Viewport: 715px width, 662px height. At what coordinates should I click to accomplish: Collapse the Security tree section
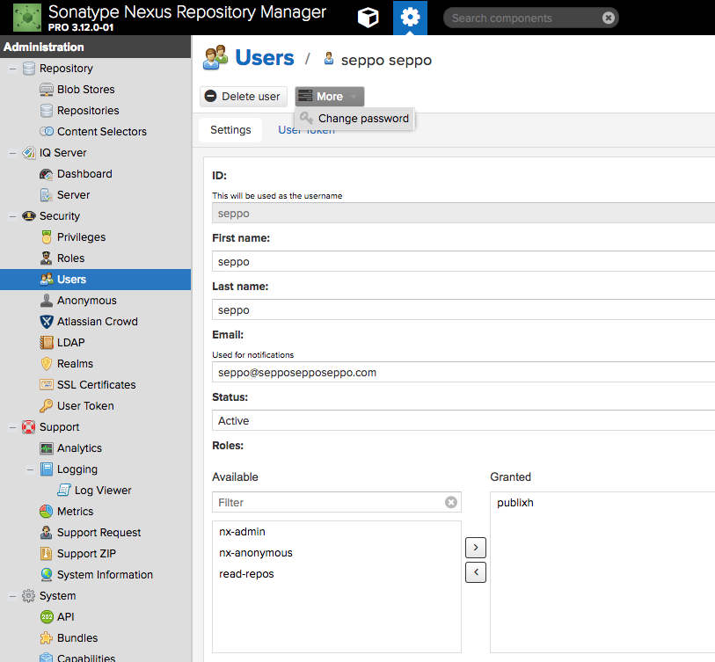click(12, 216)
